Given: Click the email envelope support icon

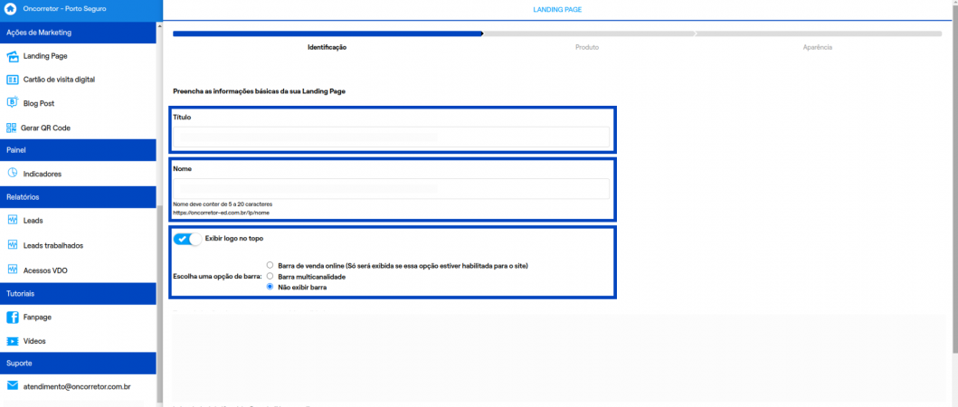Looking at the screenshot, I should pos(13,386).
